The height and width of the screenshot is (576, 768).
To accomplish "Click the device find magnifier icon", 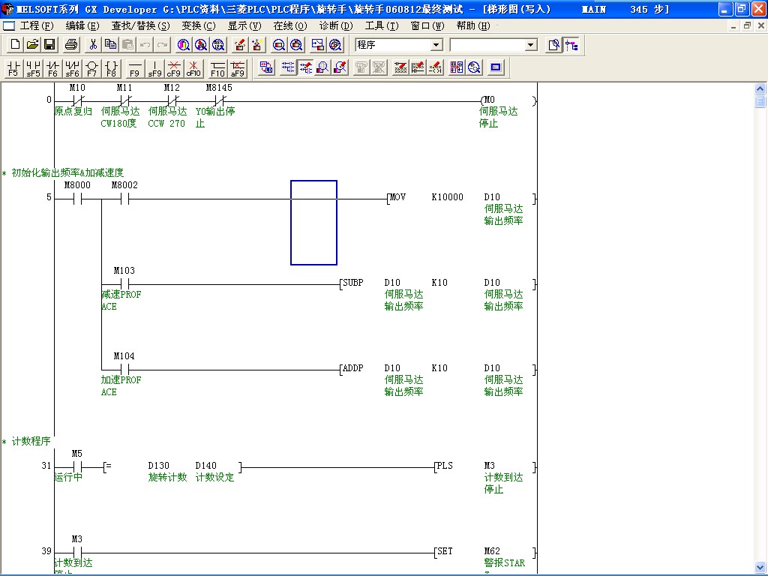I will click(184, 45).
